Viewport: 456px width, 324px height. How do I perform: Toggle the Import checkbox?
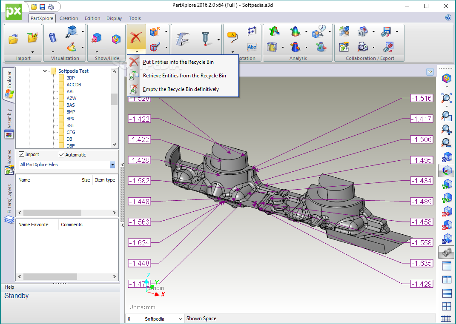(x=22, y=154)
